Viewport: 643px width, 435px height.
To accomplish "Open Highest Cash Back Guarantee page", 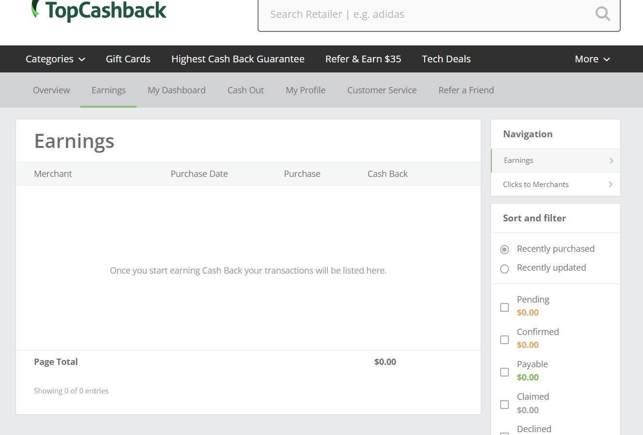I will [x=238, y=59].
